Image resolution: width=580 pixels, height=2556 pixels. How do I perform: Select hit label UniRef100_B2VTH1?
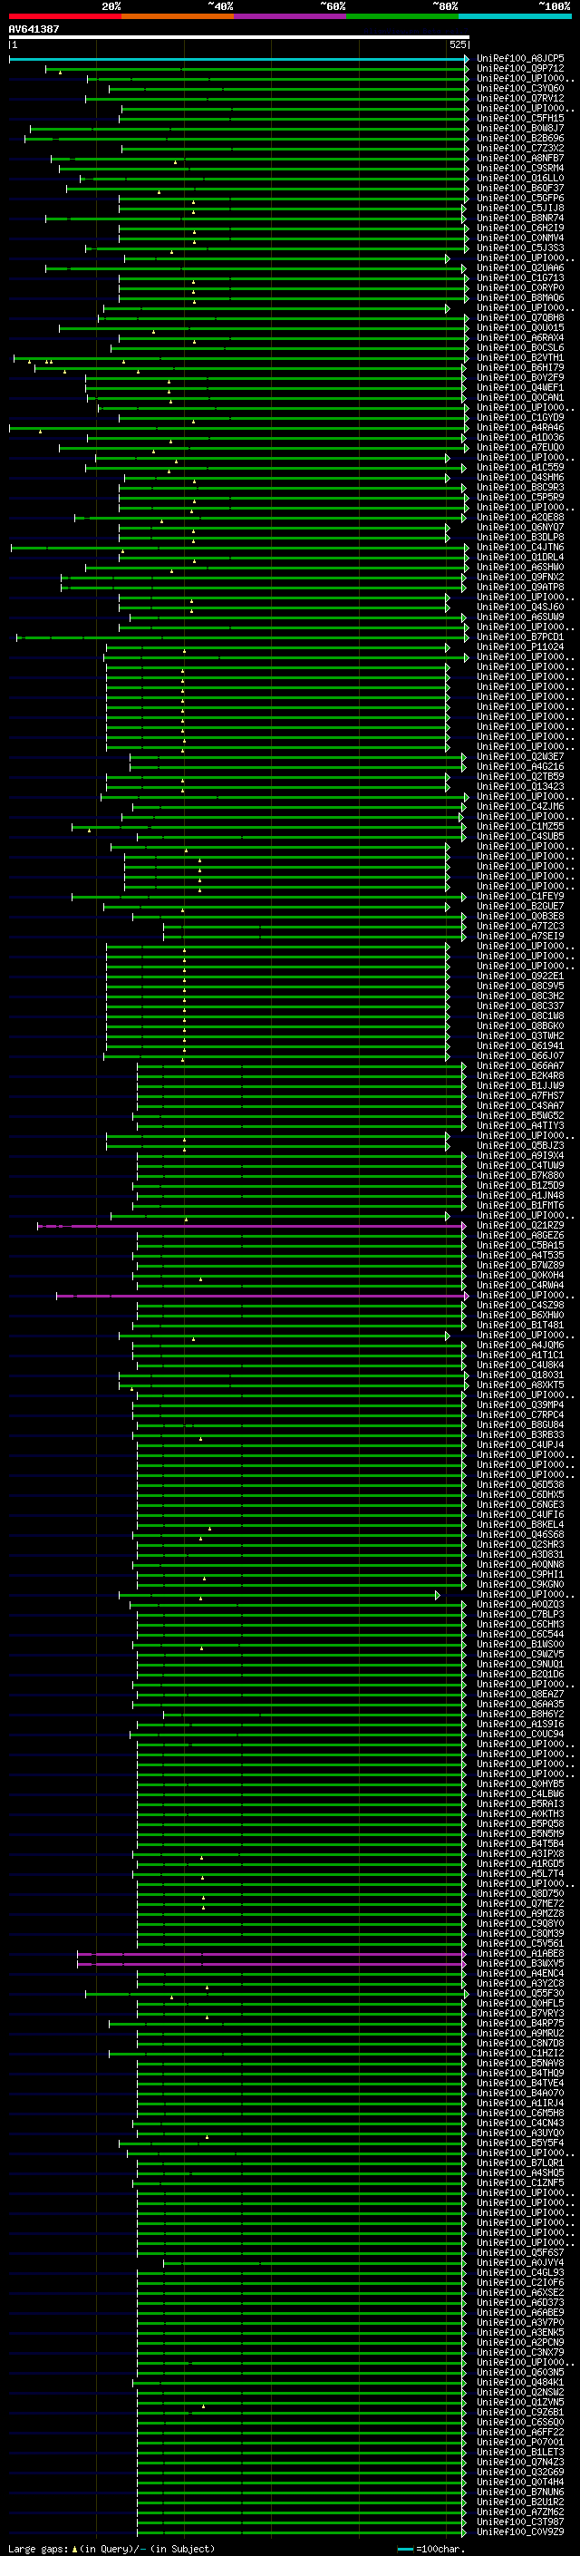520,357
